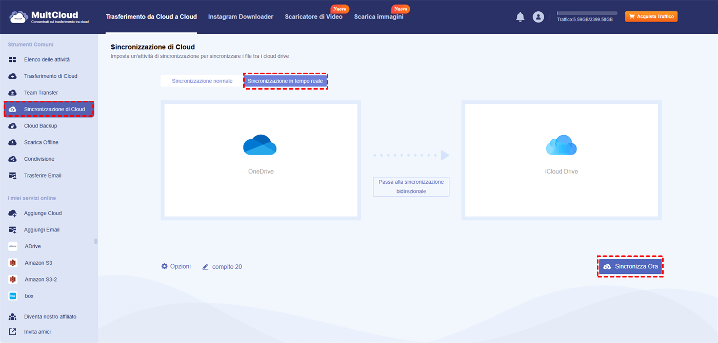Click the Cloud Backup sidebar icon
The image size is (718, 343).
tap(13, 126)
